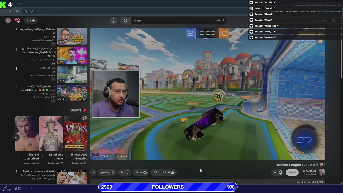The height and width of the screenshot is (193, 343).
Task: Click the AboKab channel name
Action: (311, 171)
